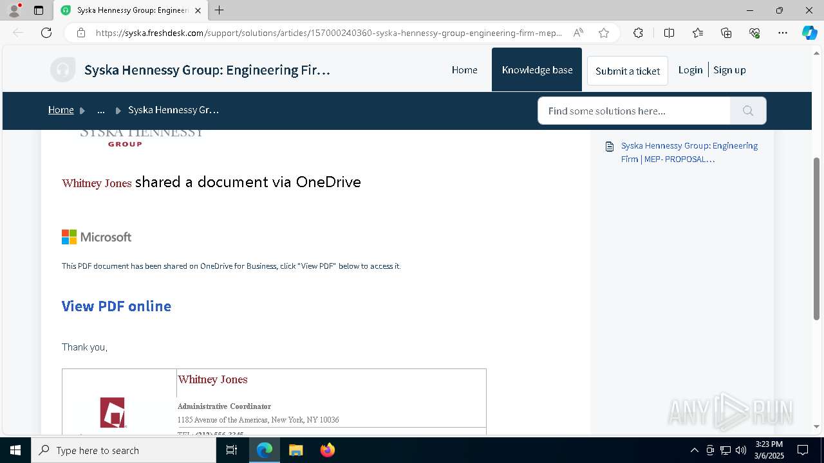This screenshot has width=824, height=463.
Task: Click the View PDF online link
Action: [117, 306]
